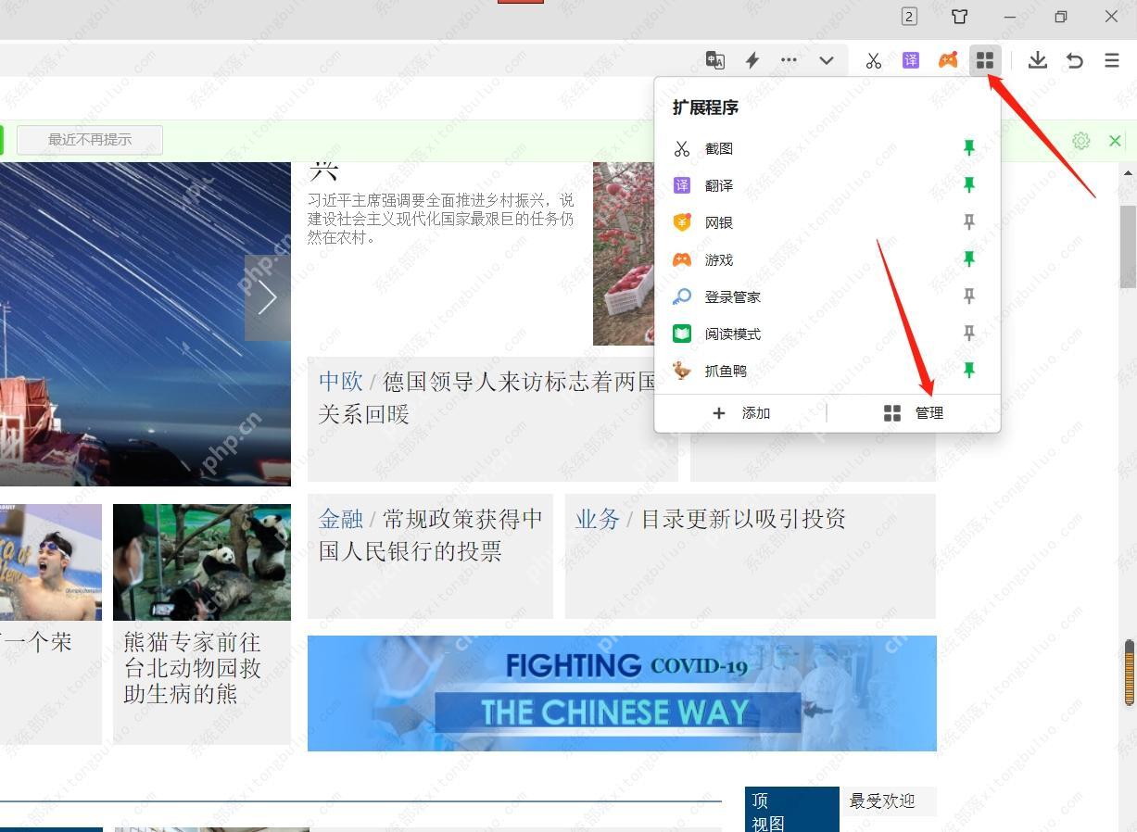Image resolution: width=1137 pixels, height=832 pixels.
Task: Click the undo arrow icon in toolbar
Action: click(x=1075, y=60)
